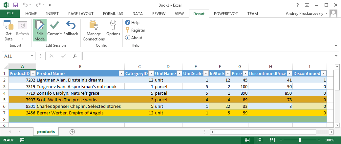Image resolution: width=341 pixels, height=144 pixels.
Task: Switch to Page Break Preview icon
Action: [x=272, y=140]
